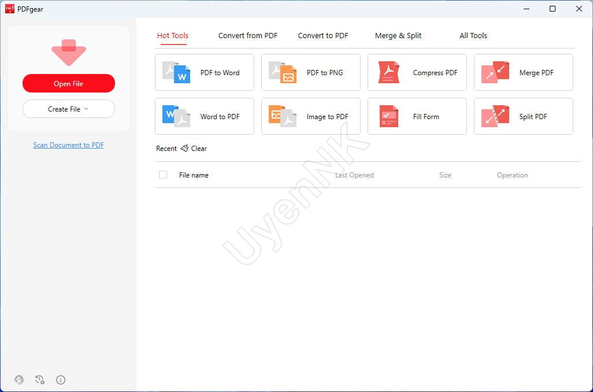The image size is (593, 392).
Task: Open history settings icon at sidebar bottom
Action: 40,379
